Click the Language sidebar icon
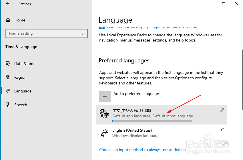This screenshot has width=243, height=160. [x=8, y=91]
